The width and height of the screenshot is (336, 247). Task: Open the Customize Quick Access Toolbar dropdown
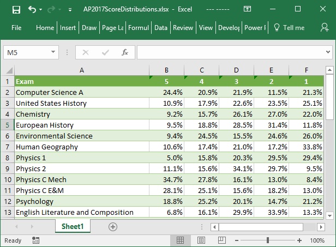coord(70,10)
